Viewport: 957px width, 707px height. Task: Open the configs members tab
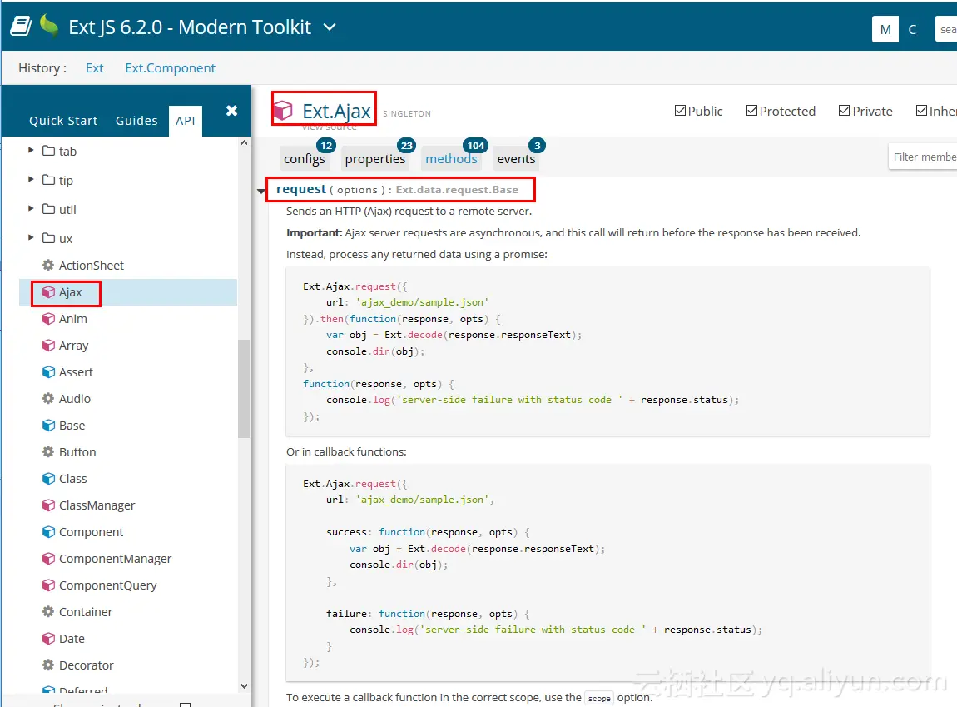coord(304,159)
